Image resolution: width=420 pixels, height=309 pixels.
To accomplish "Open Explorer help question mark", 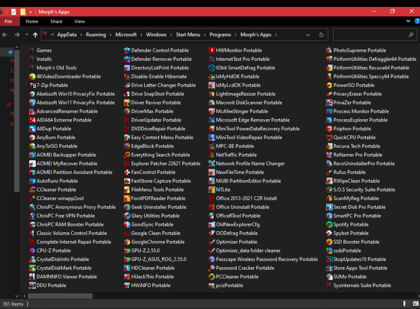I will click(x=417, y=21).
